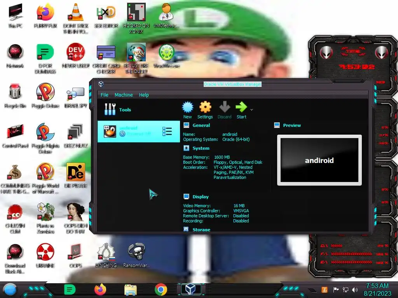Open DIE PLEASE desktop icon

coord(75,176)
